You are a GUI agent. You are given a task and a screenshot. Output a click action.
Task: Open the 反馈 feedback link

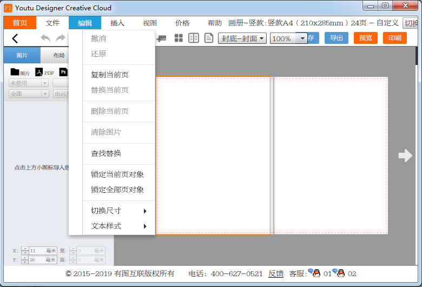coord(276,273)
